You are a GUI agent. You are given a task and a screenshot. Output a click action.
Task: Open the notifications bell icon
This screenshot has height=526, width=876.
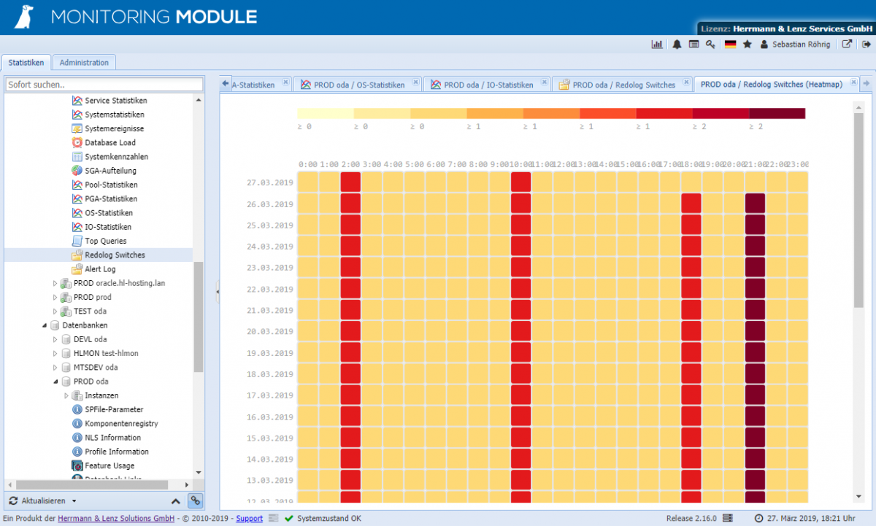(x=675, y=44)
